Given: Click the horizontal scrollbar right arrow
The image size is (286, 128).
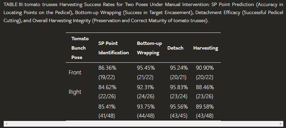Looking at the screenshot, I should pos(281,124).
